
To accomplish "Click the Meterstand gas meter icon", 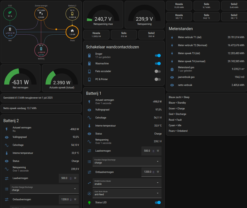I will coord(172,69).
